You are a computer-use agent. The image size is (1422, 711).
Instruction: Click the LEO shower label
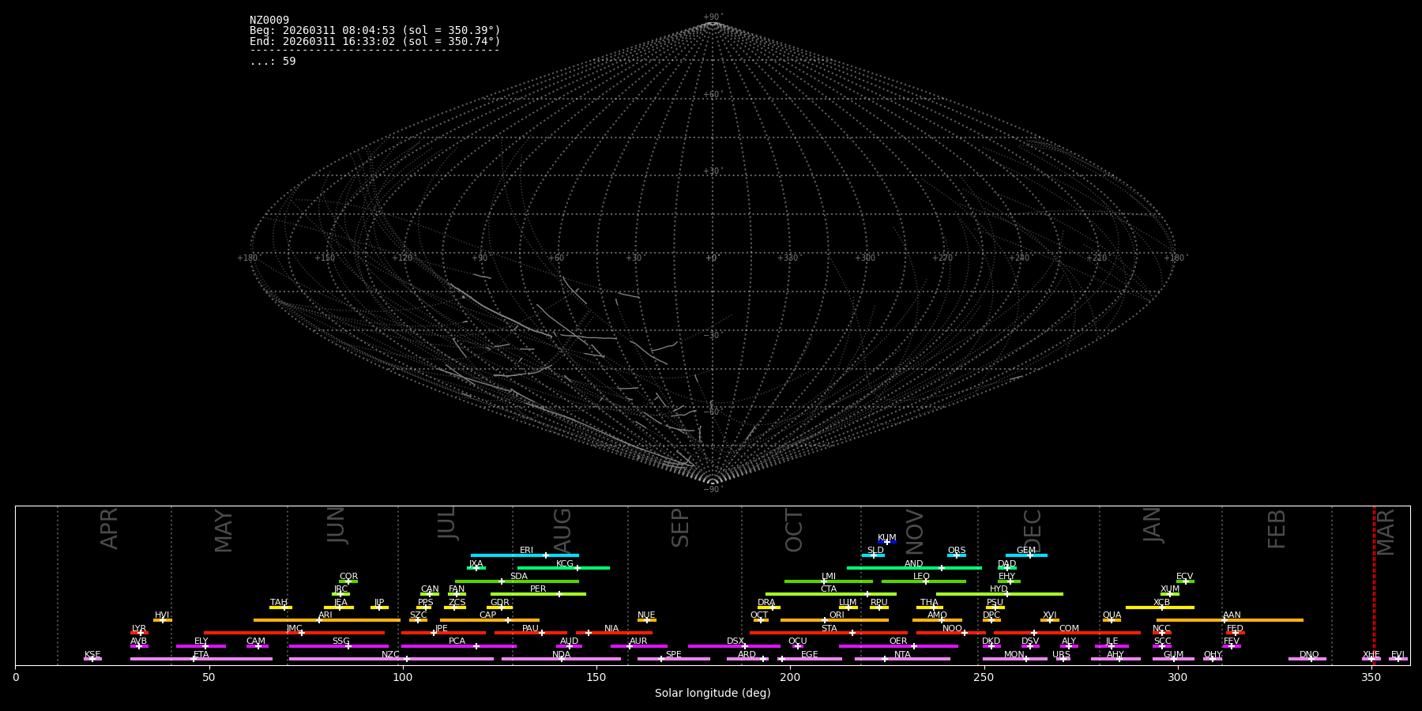point(922,577)
